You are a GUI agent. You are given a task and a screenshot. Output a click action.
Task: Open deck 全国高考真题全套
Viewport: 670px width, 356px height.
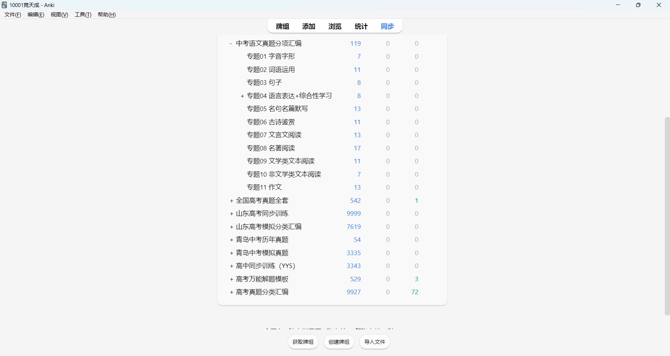[x=262, y=201]
